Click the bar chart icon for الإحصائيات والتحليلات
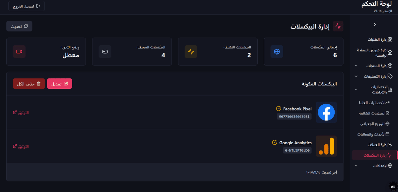Viewport: 398px width, 192px height. (x=390, y=89)
